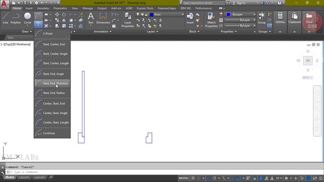Click the keyword search field
Screen dimensions: 324x182
[x=204, y=3]
